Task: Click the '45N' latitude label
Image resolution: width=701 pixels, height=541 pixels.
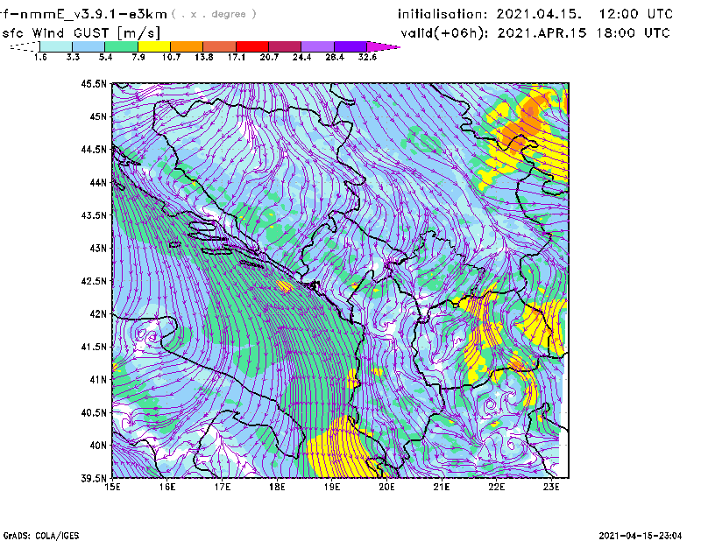Action: point(98,116)
